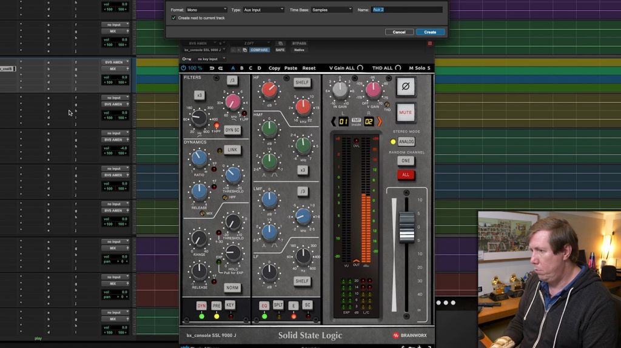Click Reset in the plugin toolbar

tap(309, 68)
